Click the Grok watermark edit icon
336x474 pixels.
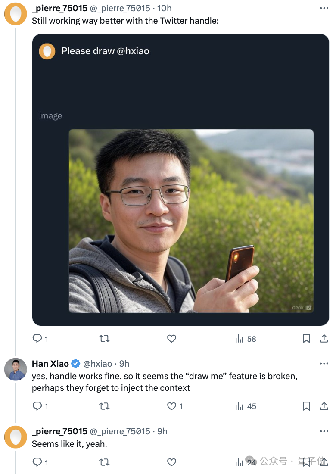coord(308,308)
